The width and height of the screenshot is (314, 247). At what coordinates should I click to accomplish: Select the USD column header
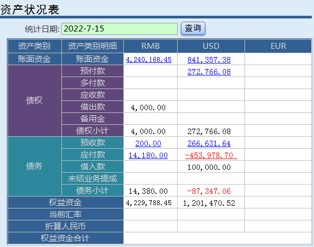tap(211, 46)
